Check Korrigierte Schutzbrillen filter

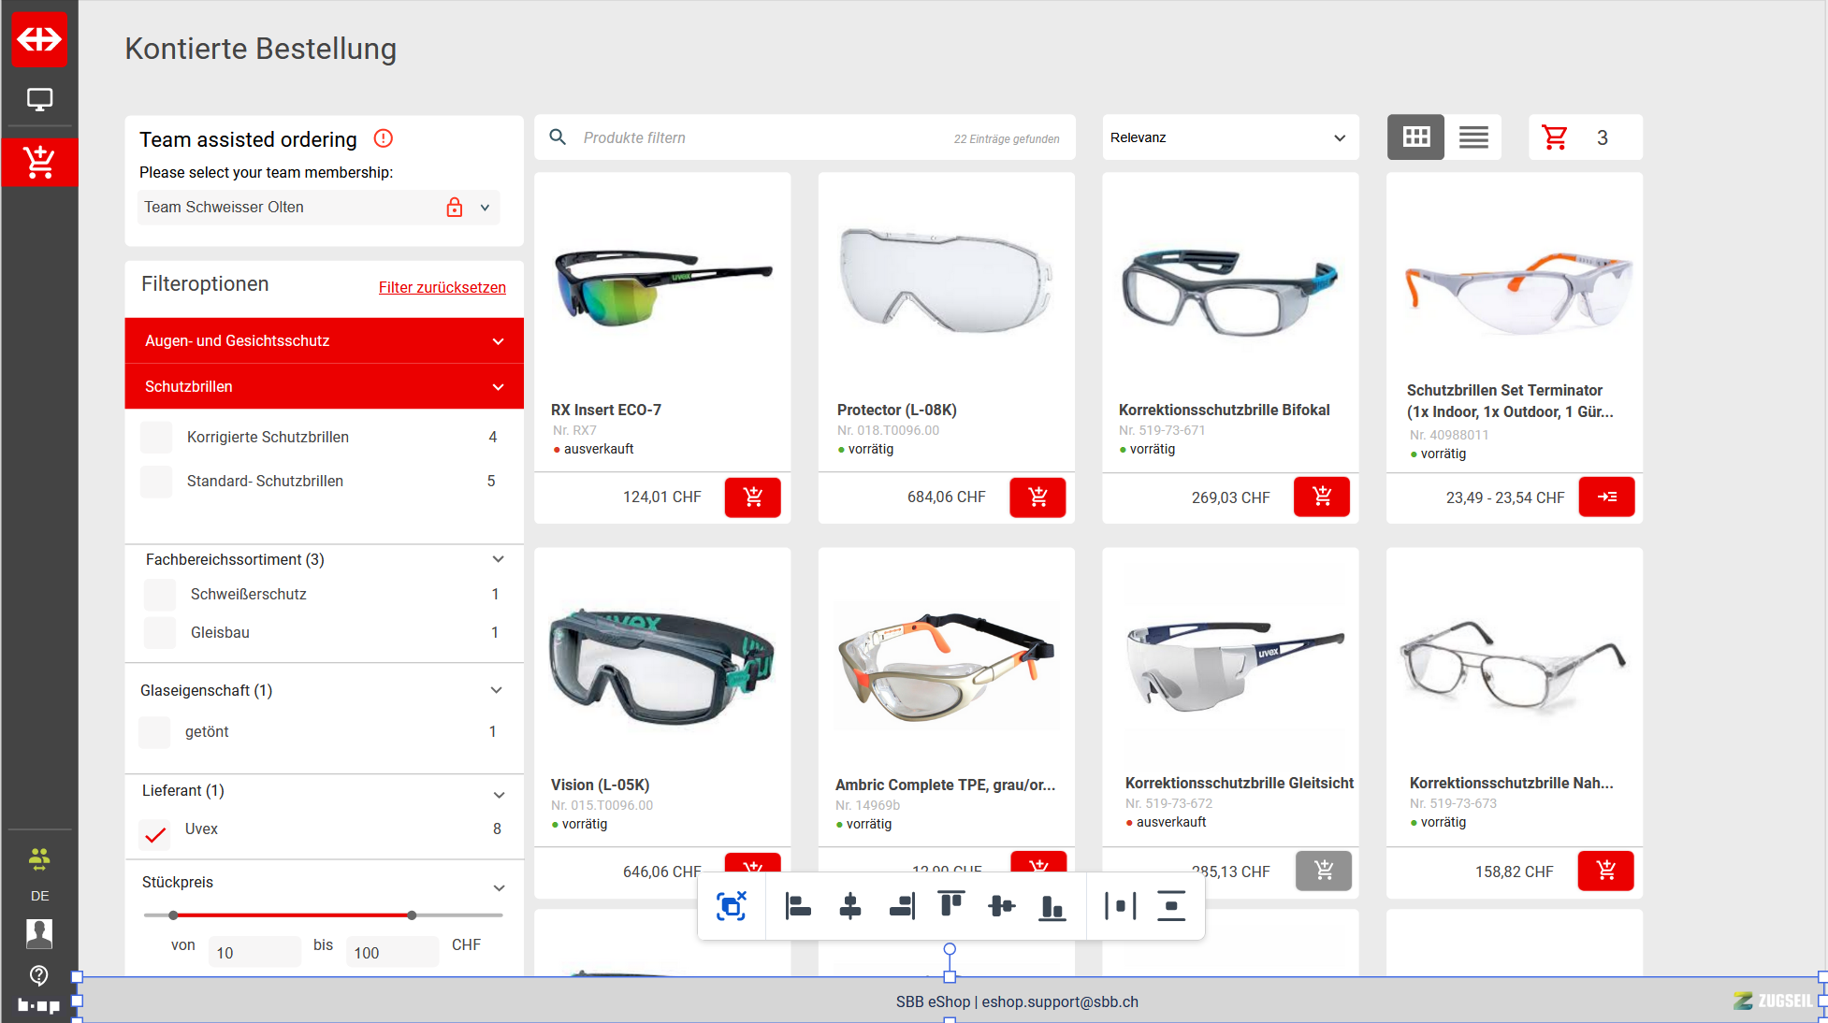[156, 437]
